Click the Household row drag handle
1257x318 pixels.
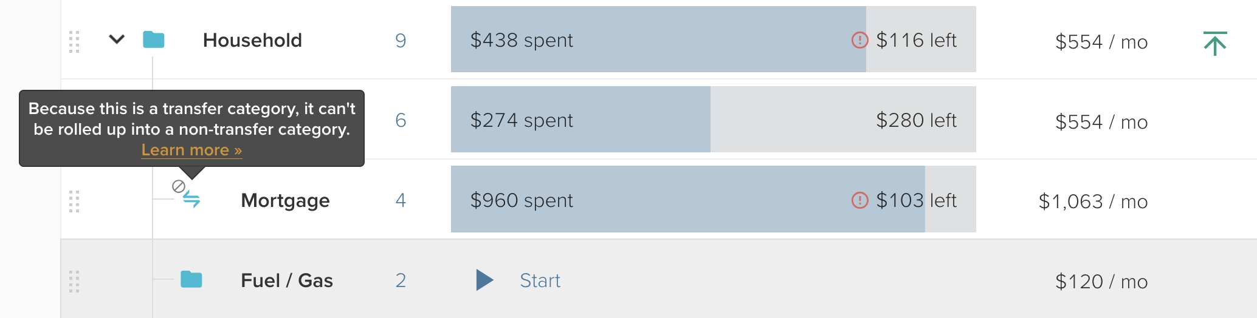74,41
